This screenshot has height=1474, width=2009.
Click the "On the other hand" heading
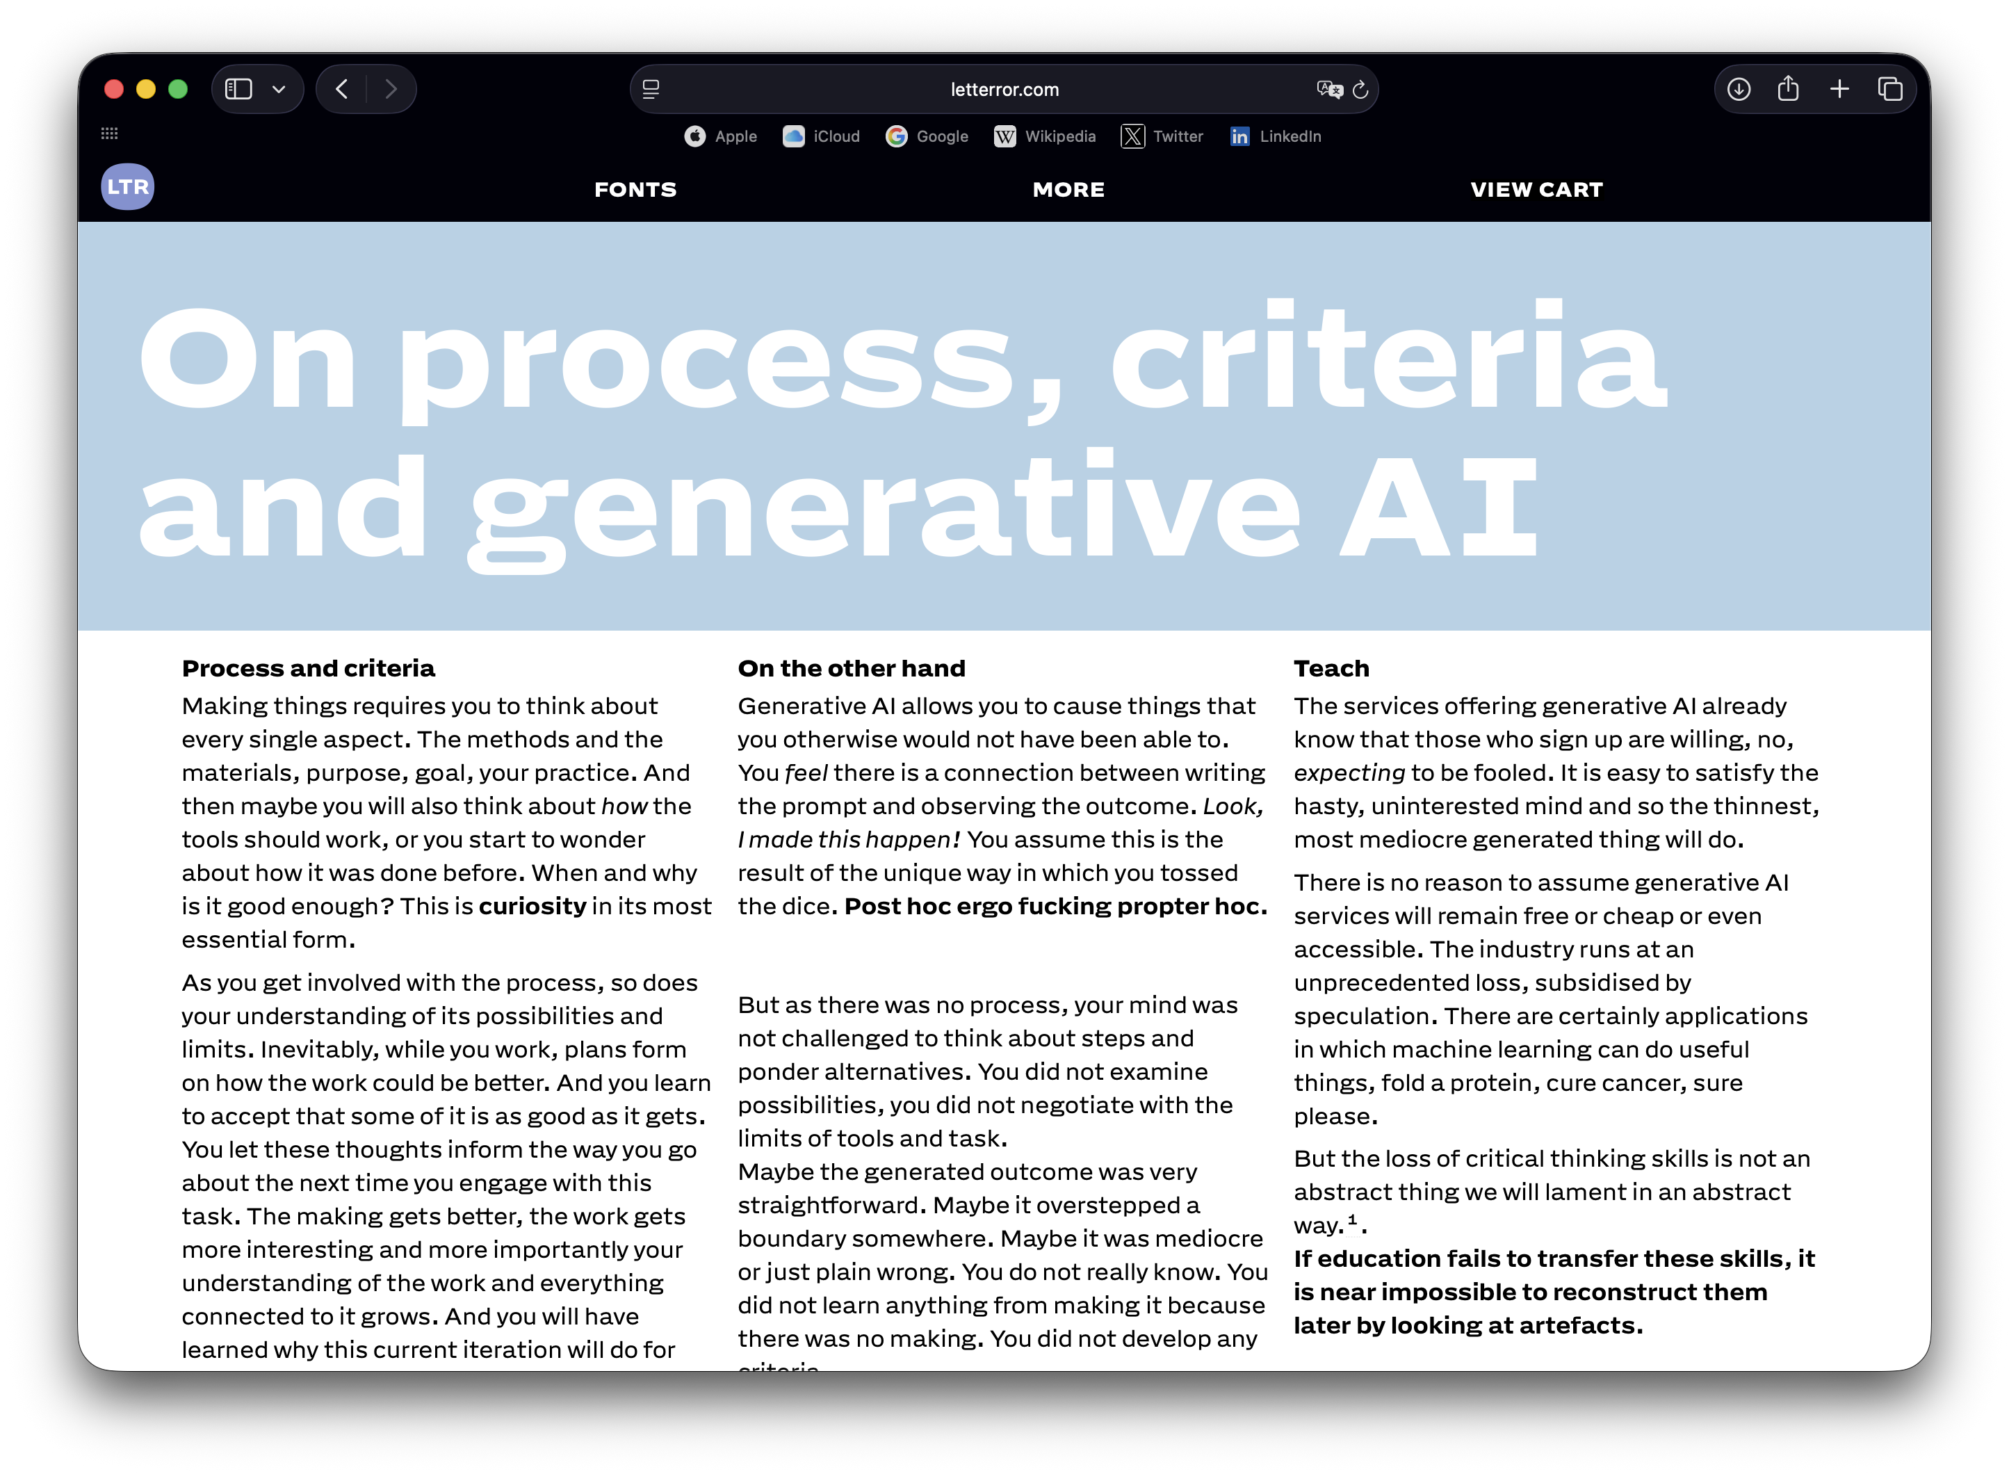click(x=852, y=669)
